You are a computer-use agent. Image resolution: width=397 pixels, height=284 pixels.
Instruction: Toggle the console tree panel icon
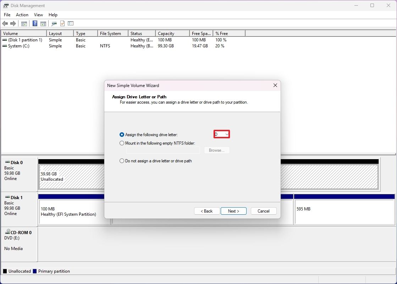[x=24, y=23]
